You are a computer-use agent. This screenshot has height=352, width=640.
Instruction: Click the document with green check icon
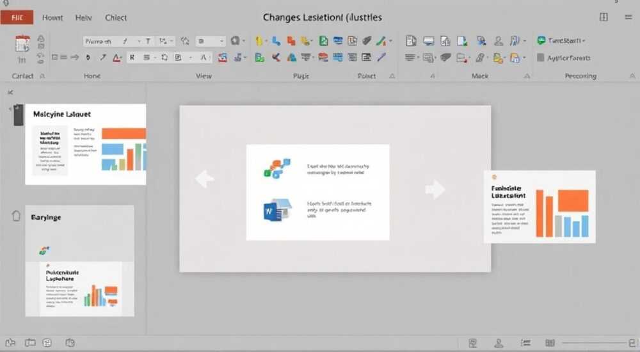tap(462, 40)
